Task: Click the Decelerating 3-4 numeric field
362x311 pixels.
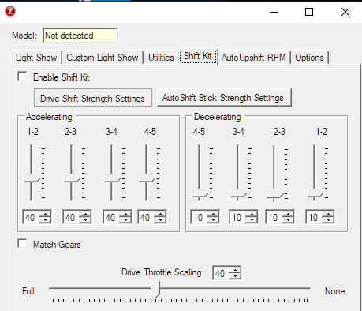Action: point(238,217)
